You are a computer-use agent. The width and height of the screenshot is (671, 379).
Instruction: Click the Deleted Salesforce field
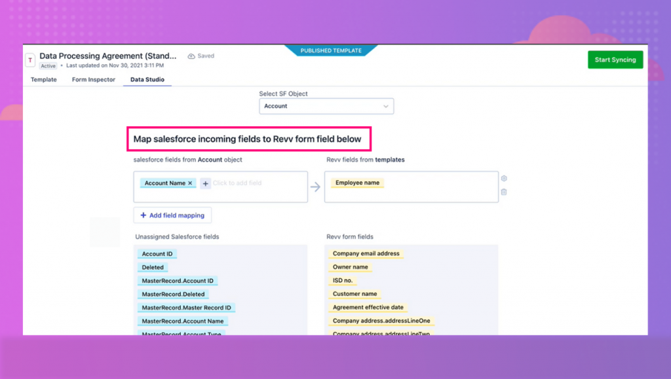pyautogui.click(x=153, y=267)
